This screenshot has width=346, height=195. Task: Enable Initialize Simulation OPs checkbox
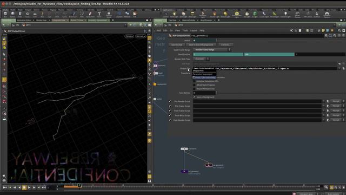[x=194, y=81]
